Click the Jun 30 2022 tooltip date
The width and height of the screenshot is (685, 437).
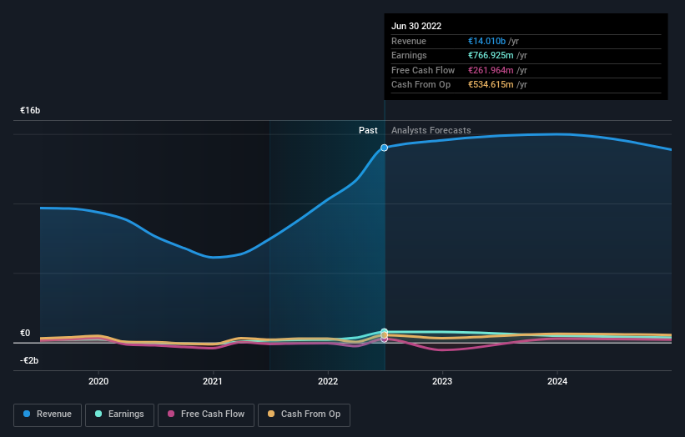pyautogui.click(x=416, y=26)
